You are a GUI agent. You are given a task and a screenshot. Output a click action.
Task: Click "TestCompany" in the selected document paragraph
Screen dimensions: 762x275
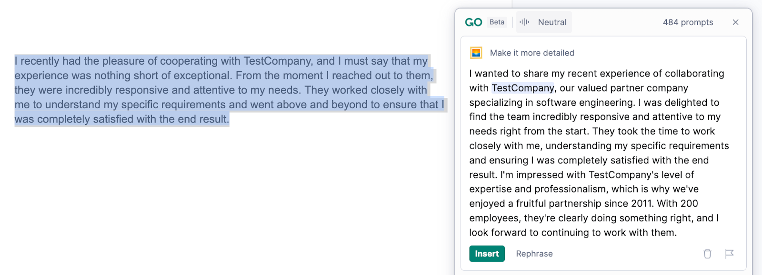(x=278, y=61)
